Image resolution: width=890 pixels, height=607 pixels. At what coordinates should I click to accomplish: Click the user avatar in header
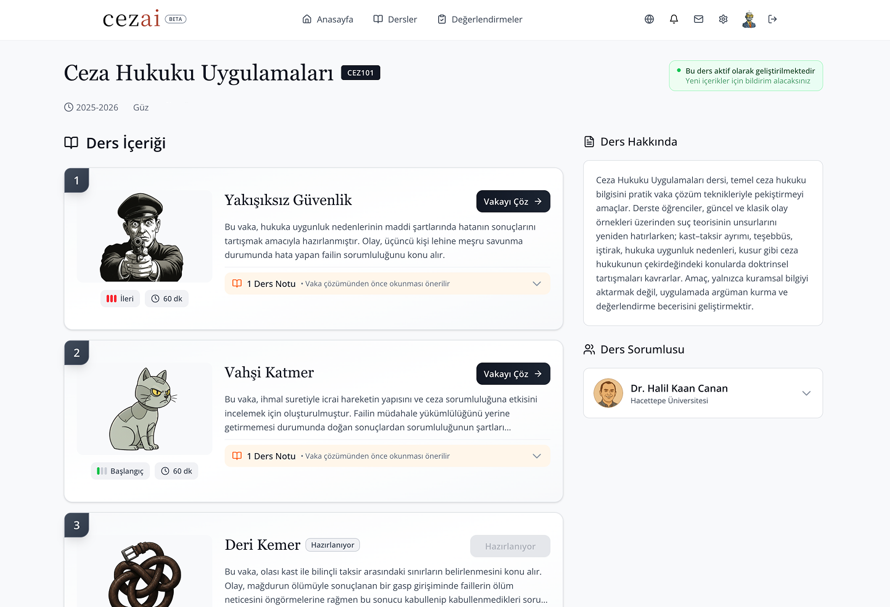click(x=749, y=19)
